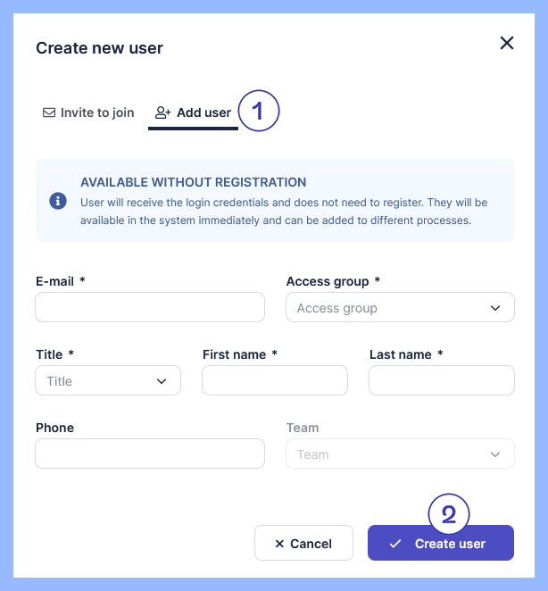Click the circled number 2 marker

[x=449, y=514]
